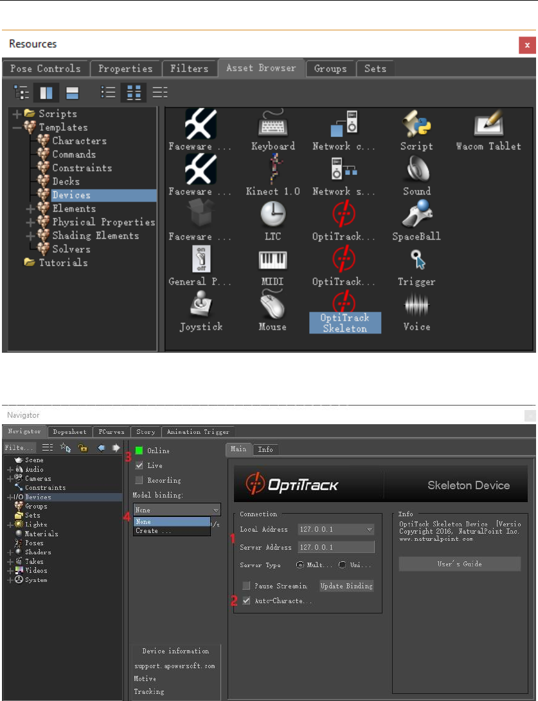
Task: Toggle the Online green indicator
Action: click(x=139, y=451)
